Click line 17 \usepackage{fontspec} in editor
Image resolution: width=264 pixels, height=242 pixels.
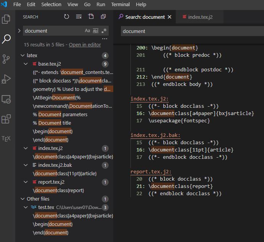pos(179,121)
